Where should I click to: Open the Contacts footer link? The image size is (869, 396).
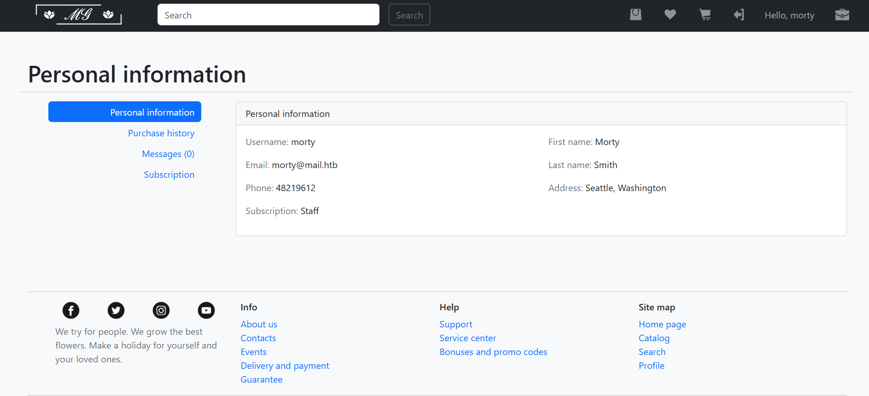point(258,338)
